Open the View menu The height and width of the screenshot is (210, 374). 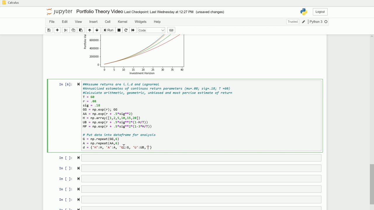tap(78, 22)
